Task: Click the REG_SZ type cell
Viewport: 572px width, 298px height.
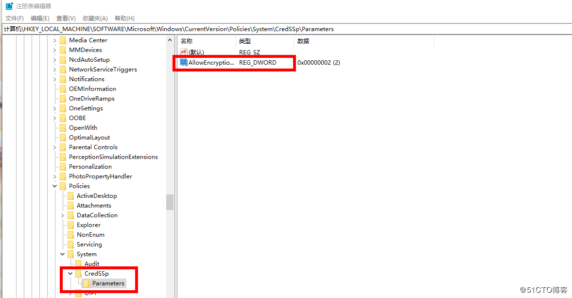Action: (249, 53)
